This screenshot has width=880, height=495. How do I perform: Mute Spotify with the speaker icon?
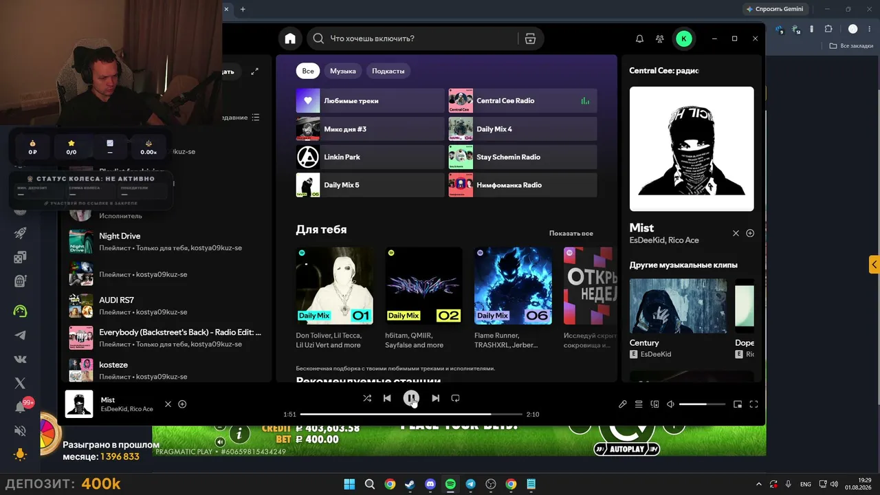point(670,404)
